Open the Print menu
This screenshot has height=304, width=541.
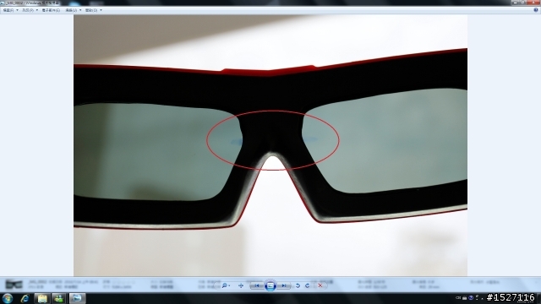30,10
